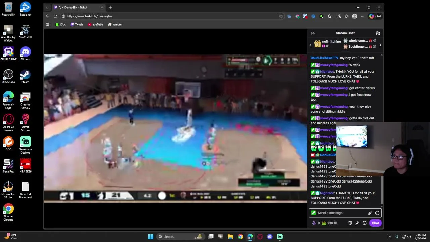Viewport: 430px width, 242px height.
Task: Open Battle.net desktop shortcut
Action: click(x=26, y=9)
